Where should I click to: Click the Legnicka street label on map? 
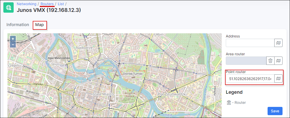click(x=37, y=84)
